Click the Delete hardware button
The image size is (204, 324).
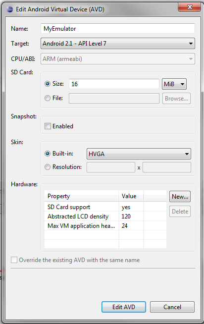click(x=180, y=212)
